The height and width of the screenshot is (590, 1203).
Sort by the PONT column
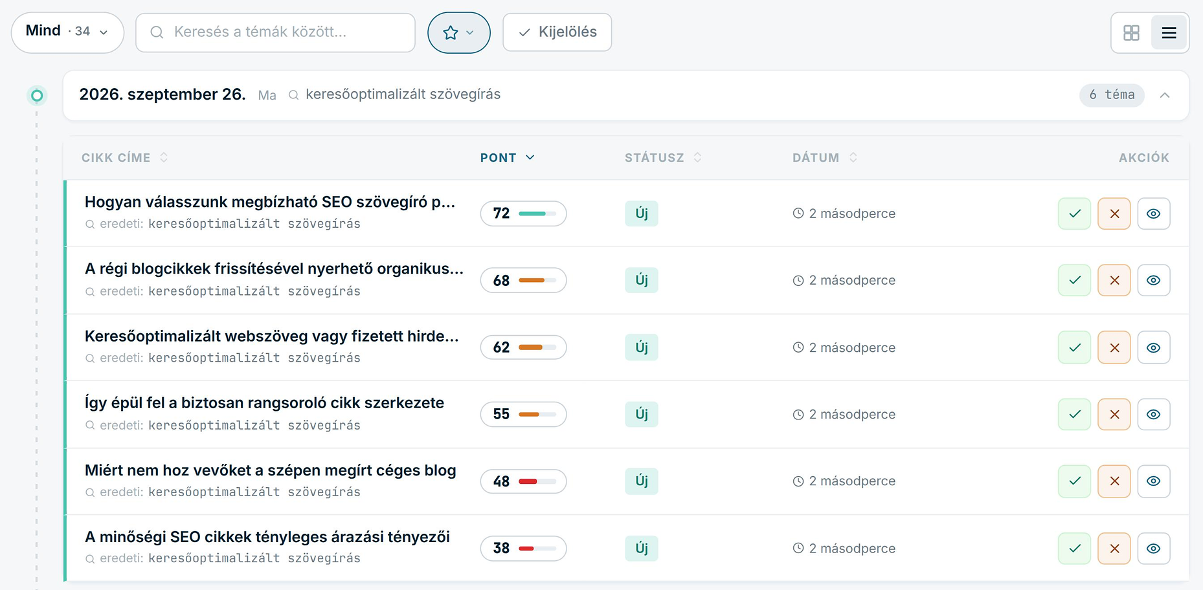pos(507,158)
